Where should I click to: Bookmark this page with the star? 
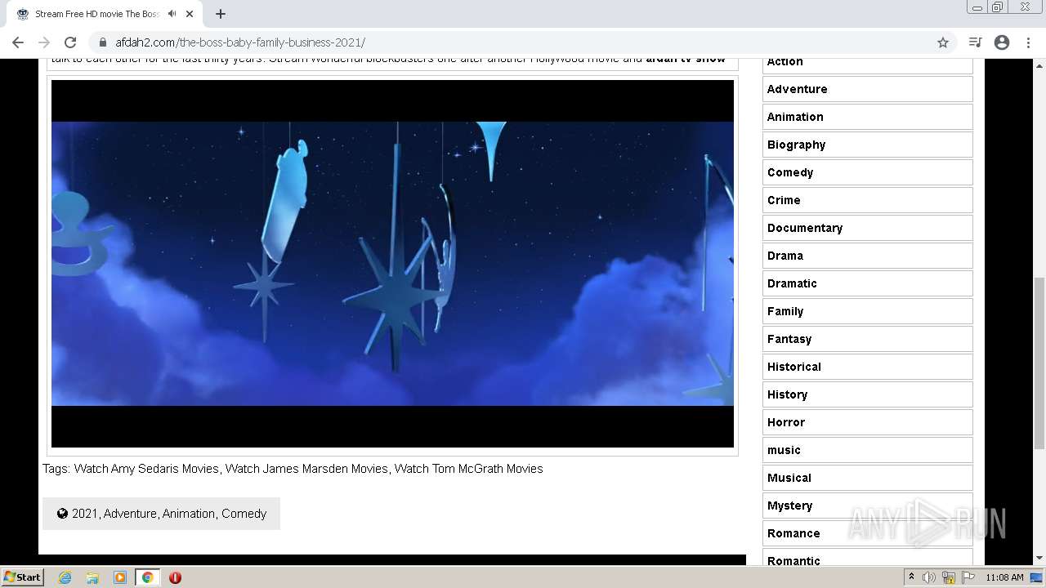click(943, 42)
